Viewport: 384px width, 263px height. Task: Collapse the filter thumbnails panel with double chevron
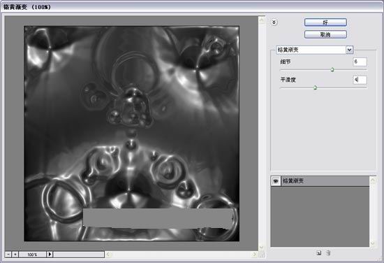coord(274,22)
